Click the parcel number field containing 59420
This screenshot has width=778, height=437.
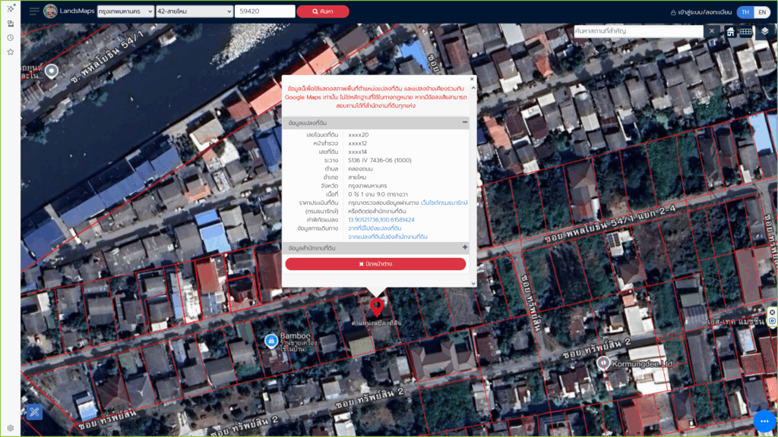click(x=264, y=12)
